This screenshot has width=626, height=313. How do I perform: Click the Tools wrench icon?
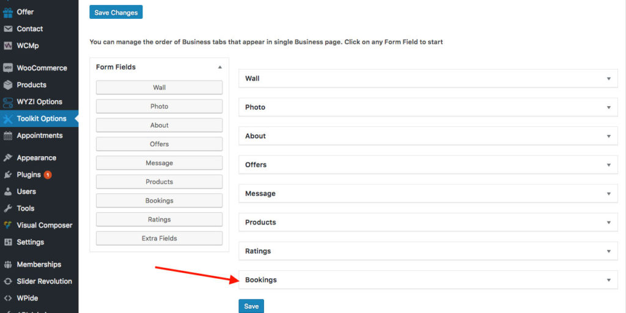coord(8,208)
